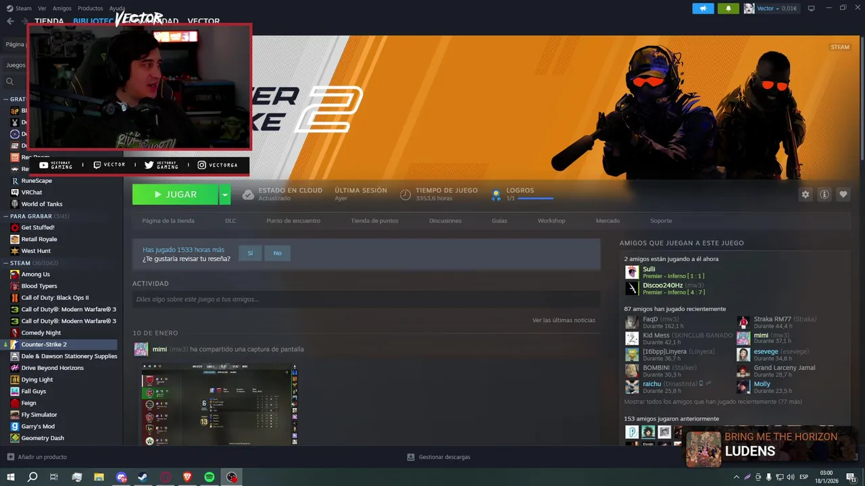Image resolution: width=865 pixels, height=486 pixels.
Task: Select RuneScape in the library list
Action: pyautogui.click(x=36, y=181)
